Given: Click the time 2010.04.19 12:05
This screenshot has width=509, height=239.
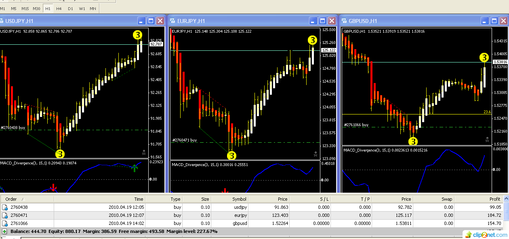Looking at the screenshot, I should (x=126, y=207).
